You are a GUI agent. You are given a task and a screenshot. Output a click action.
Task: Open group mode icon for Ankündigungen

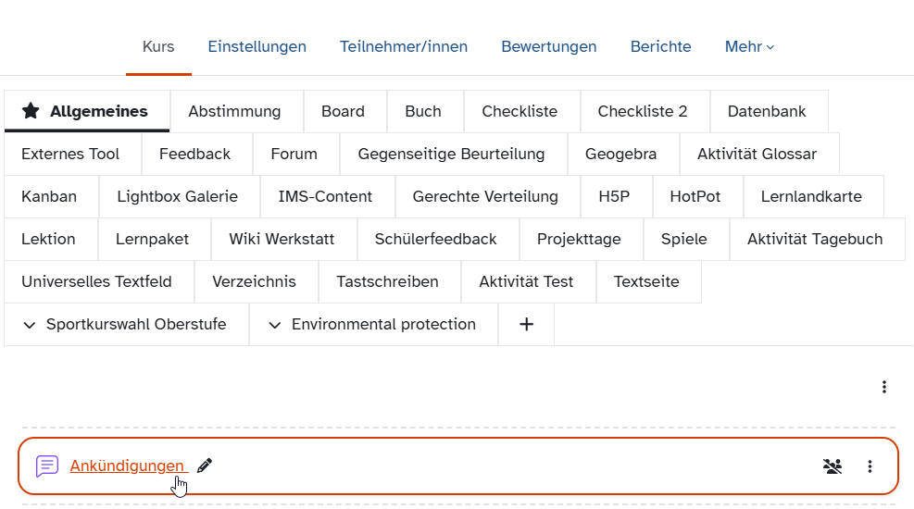[833, 466]
